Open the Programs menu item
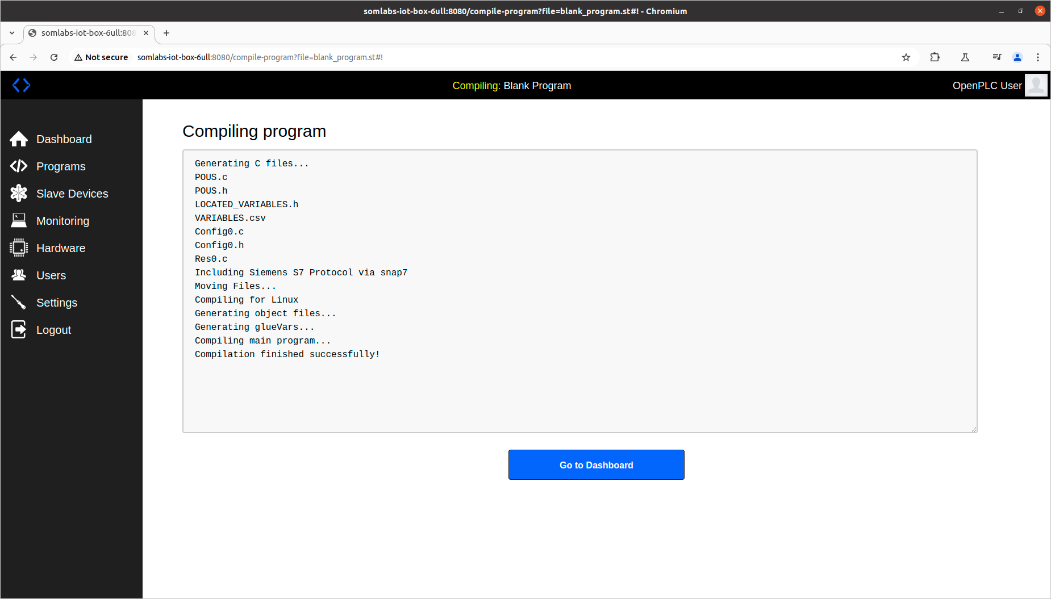The height and width of the screenshot is (599, 1051). pos(61,166)
